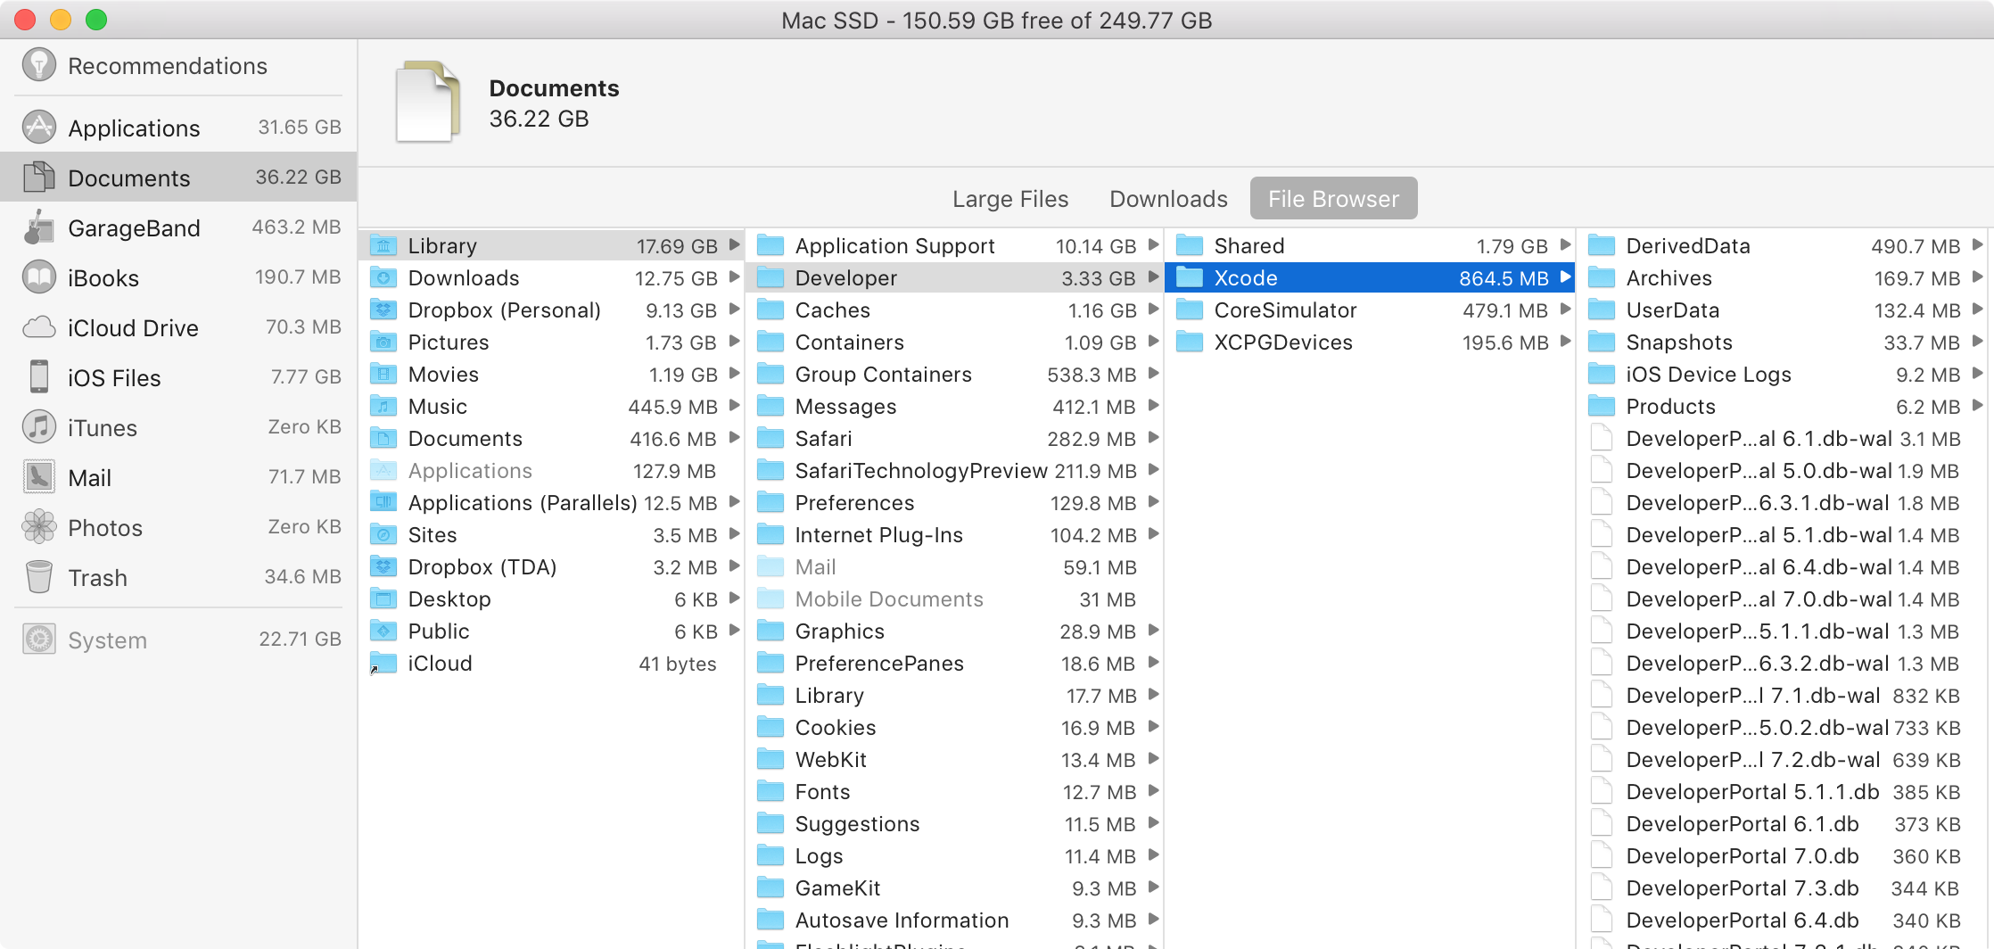Select the iOS Files phone icon

coord(38,377)
